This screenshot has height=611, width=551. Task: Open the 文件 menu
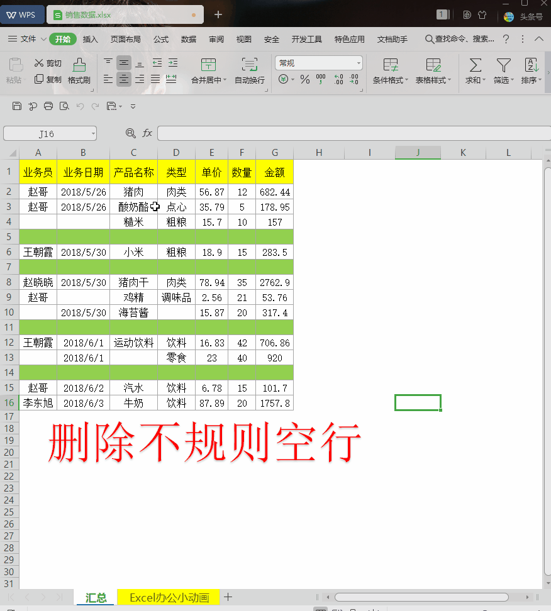(x=28, y=38)
